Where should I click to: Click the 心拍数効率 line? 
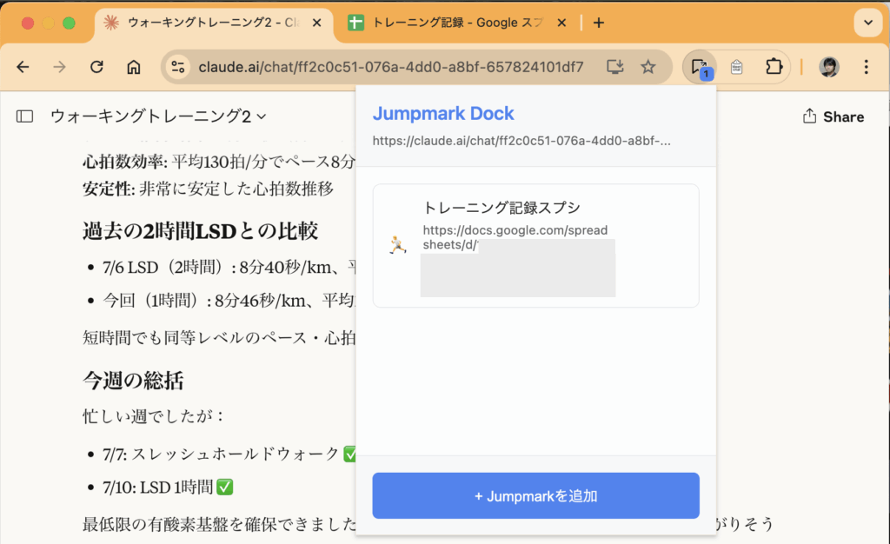[218, 162]
